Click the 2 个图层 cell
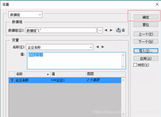The image size is (161, 117). 93,80
